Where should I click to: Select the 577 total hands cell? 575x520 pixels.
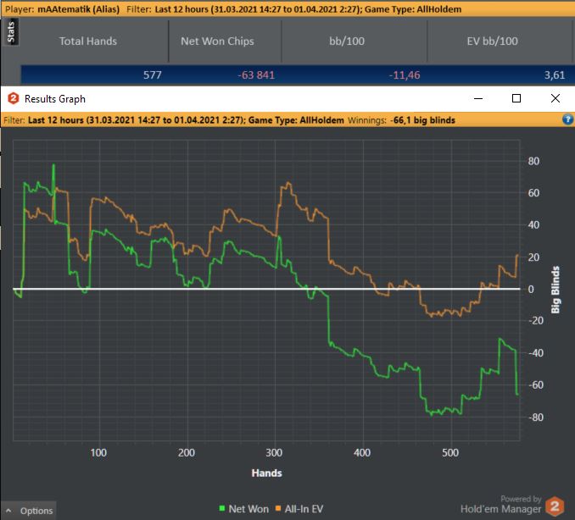coord(153,75)
